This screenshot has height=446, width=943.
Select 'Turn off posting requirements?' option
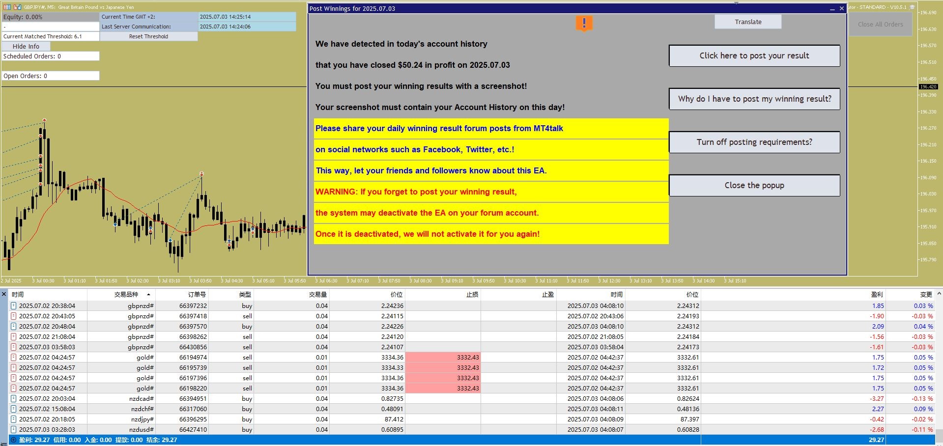[754, 142]
